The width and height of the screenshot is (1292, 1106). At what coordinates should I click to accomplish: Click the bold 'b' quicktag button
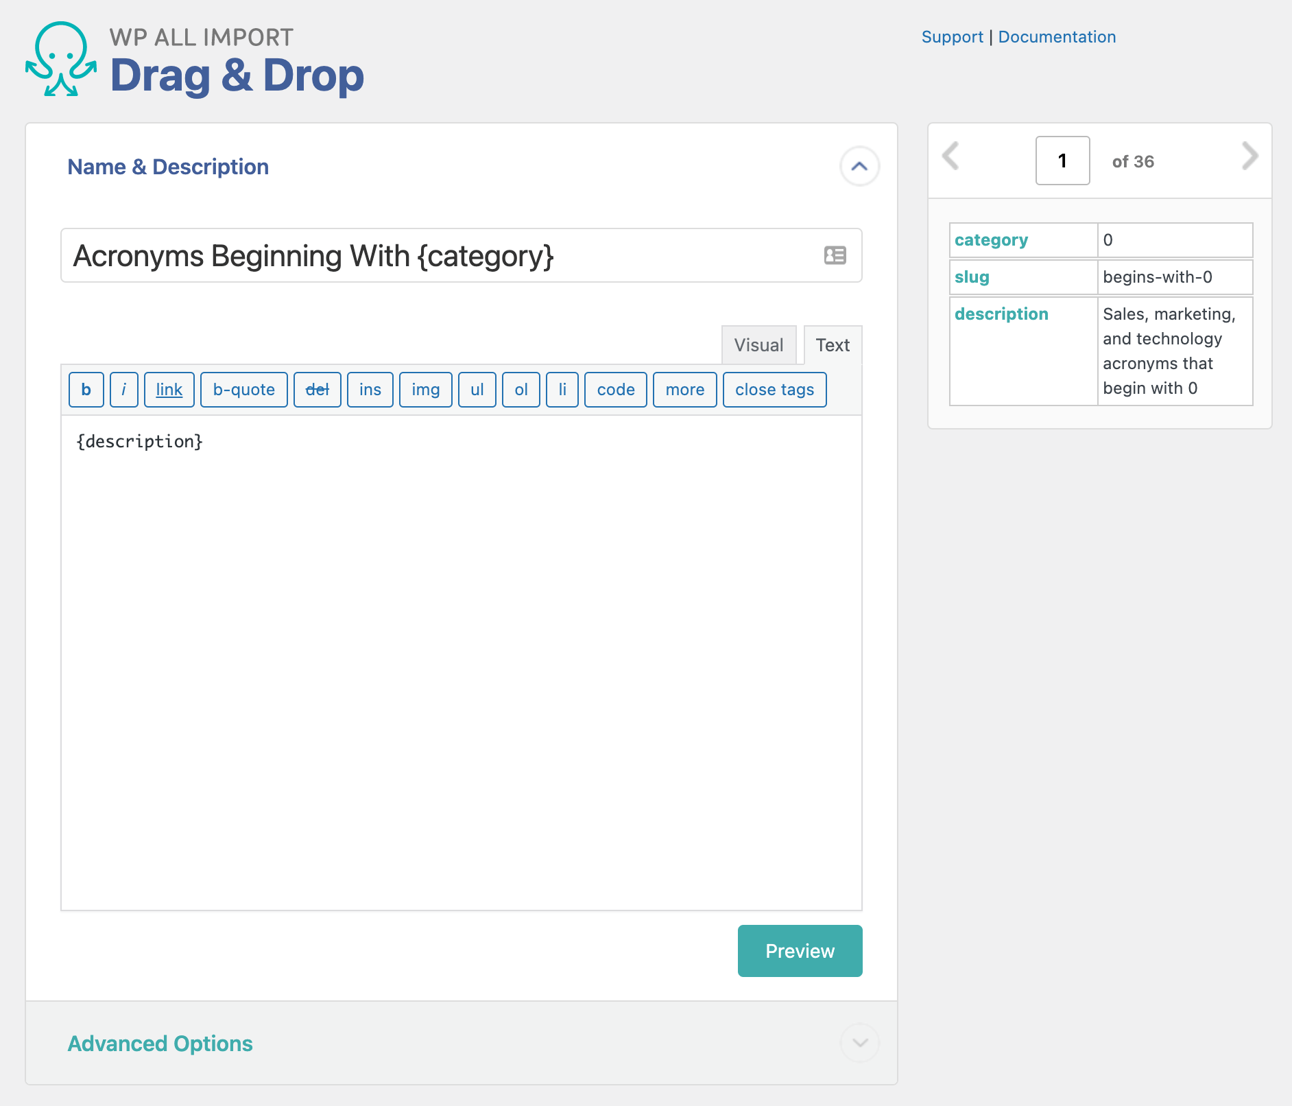86,390
